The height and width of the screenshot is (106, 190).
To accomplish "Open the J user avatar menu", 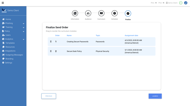I will 186,3.
